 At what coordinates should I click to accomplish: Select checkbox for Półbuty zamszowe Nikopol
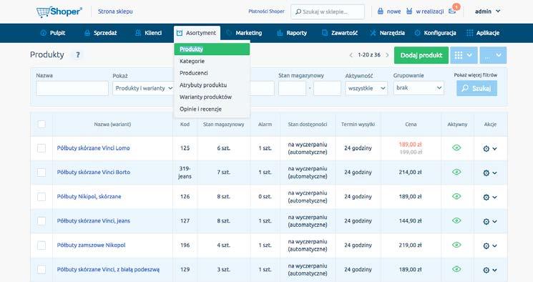41,245
